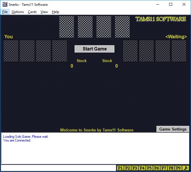Image resolution: width=191 pixels, height=172 pixels.
Task: Click your third card slot under You
Action: point(43,51)
